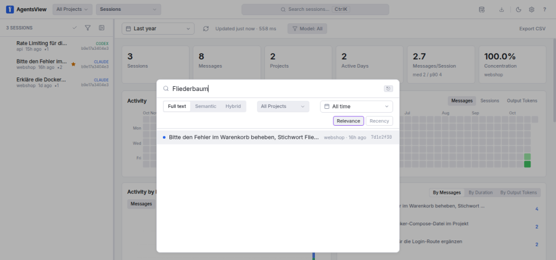Sort results by Recency
The width and height of the screenshot is (556, 260).
[380, 121]
